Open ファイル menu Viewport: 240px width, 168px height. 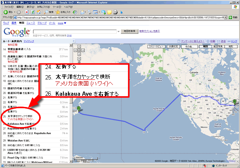[9, 7]
